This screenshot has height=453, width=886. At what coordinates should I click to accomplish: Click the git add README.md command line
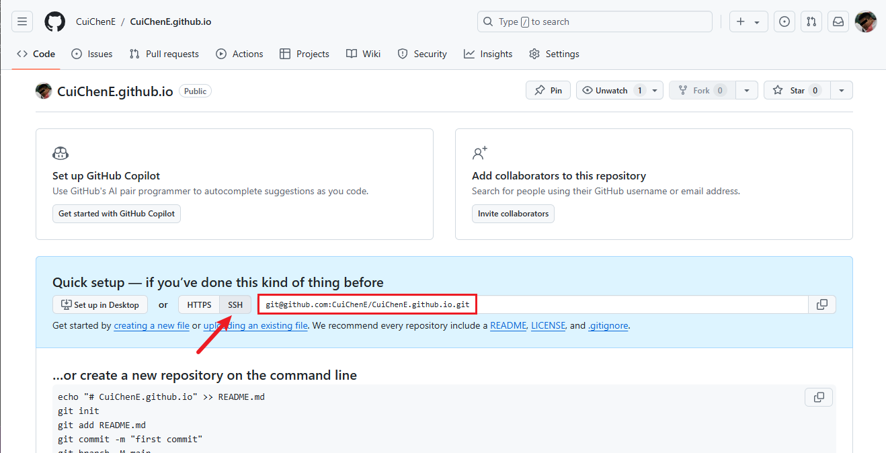click(102, 425)
